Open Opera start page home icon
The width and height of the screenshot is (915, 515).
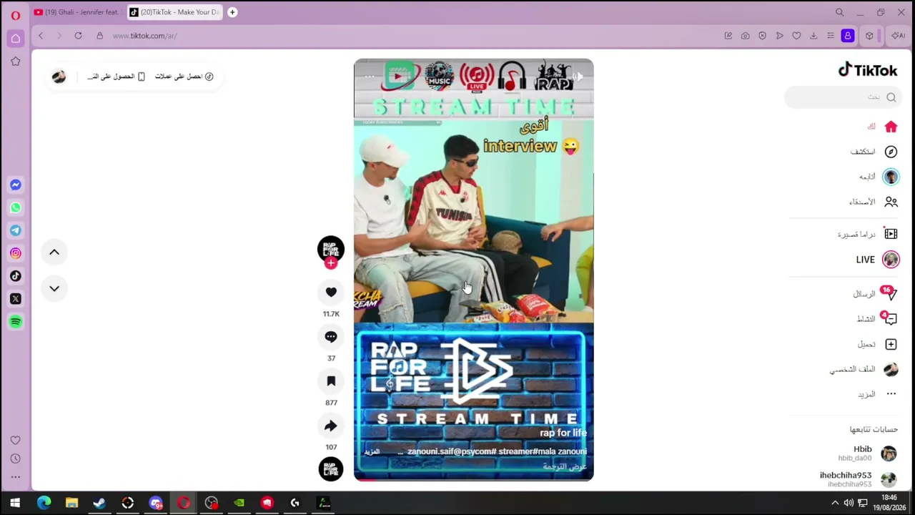(15, 38)
